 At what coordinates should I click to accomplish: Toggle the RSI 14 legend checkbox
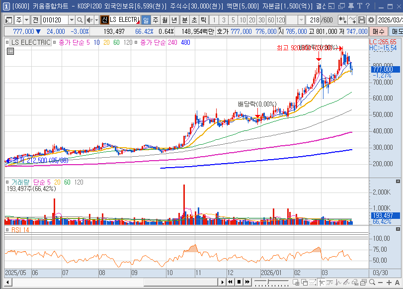pyautogui.click(x=7, y=230)
